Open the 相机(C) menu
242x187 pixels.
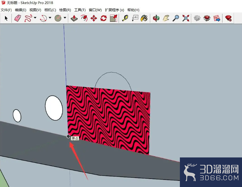tap(50, 10)
